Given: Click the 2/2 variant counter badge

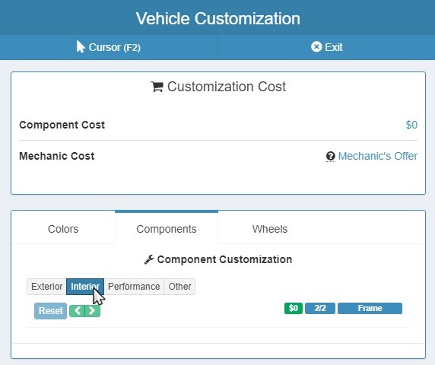Looking at the screenshot, I should pos(320,309).
